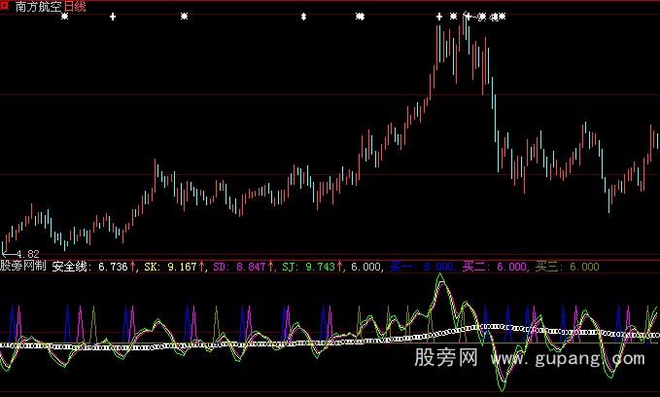Screen dimensions: 660x397
Task: Click the 股旁网 watermark logo text
Action: [x=448, y=359]
